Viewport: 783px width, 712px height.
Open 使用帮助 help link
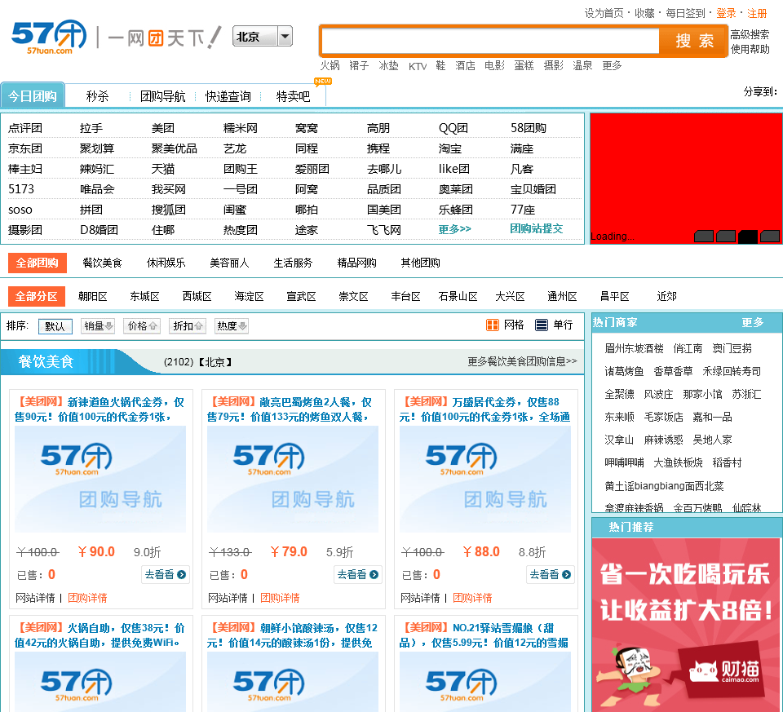750,49
